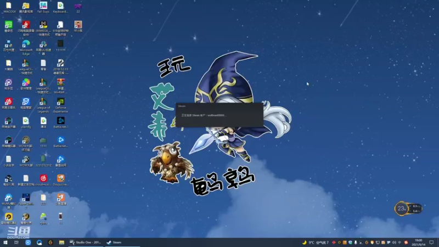Open the WinRAR archive icon
Viewport: 439px width, 247px height.
click(x=60, y=86)
